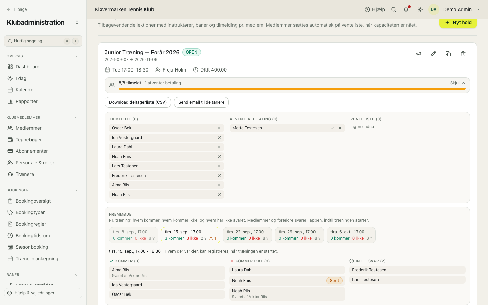The image size is (488, 305).
Task: Collapse participants with Skjul
Action: coord(457,83)
